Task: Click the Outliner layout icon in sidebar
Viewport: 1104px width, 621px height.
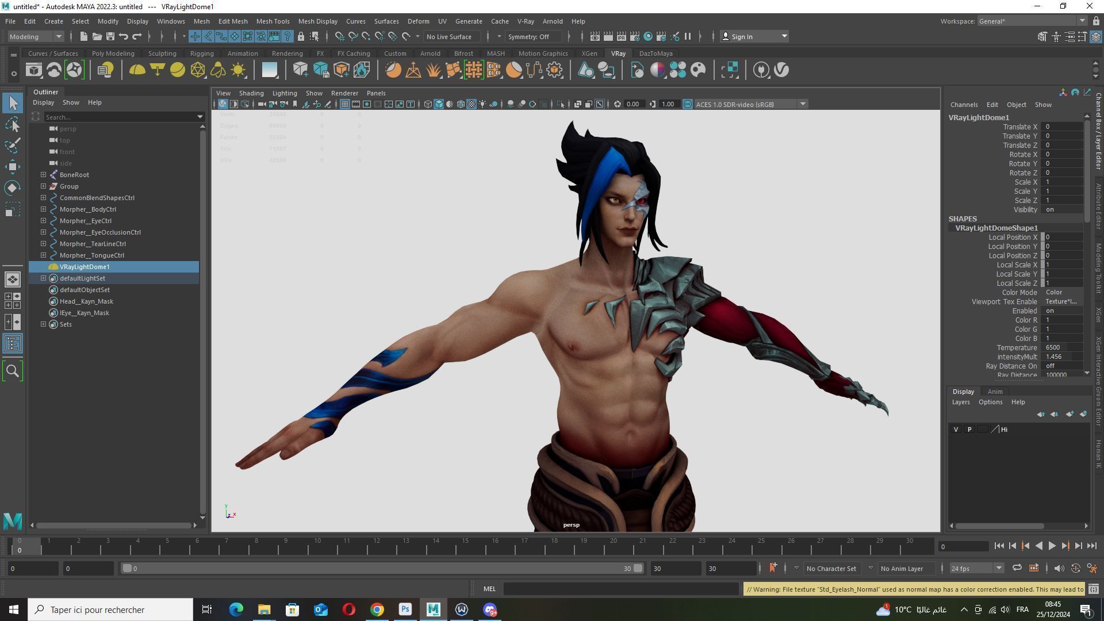Action: tap(13, 344)
